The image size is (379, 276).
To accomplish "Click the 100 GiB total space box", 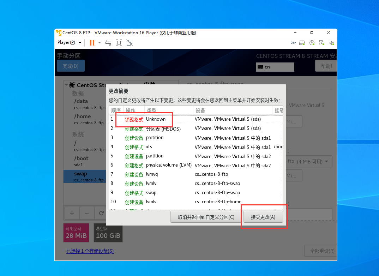I will [108, 233].
